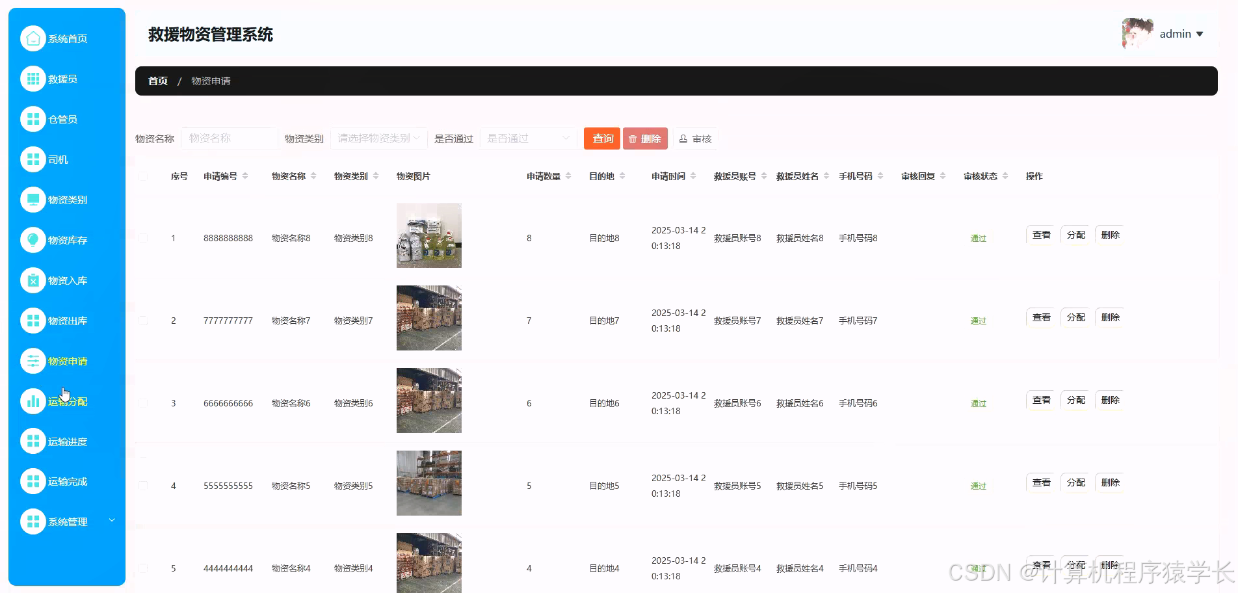Viewport: 1238px width, 593px height.
Task: Sort table by 申请数量 ascending arrow
Action: 569,172
